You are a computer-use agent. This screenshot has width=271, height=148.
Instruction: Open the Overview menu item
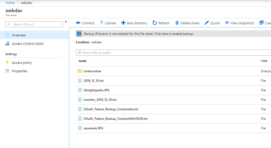click(19, 35)
